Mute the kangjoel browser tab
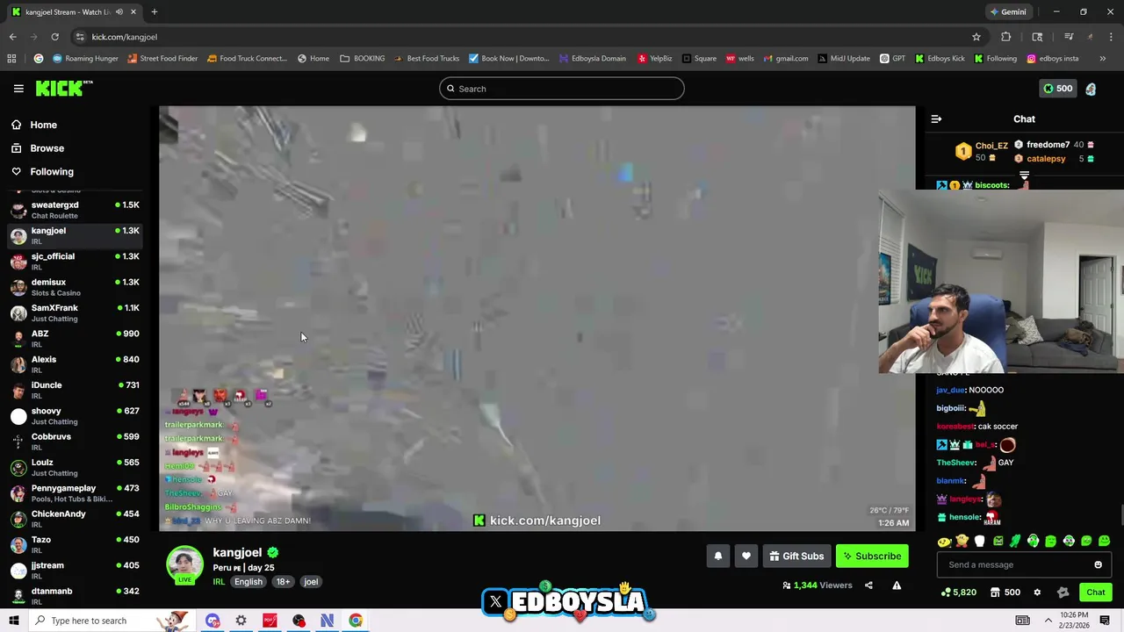The height and width of the screenshot is (632, 1124). (119, 12)
